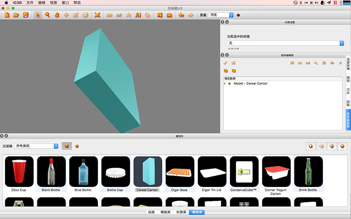Open the 文件 menu

pos(30,3)
